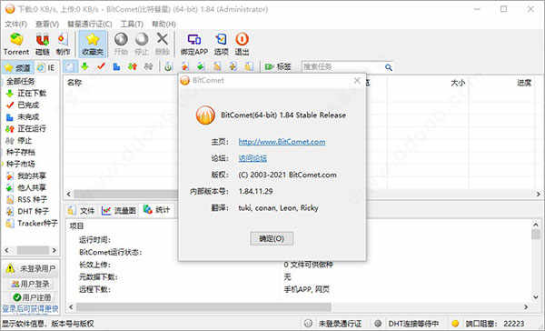Select 全部任务 in the sidebar tree
This screenshot has width=545, height=331.
click(x=21, y=82)
